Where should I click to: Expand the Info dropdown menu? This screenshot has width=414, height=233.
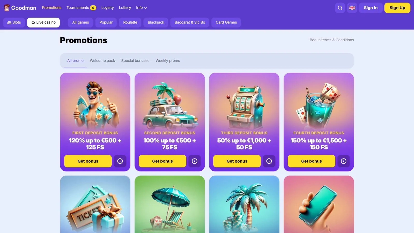tap(142, 8)
